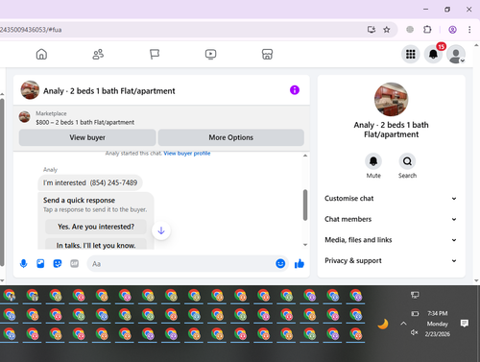This screenshot has height=362, width=480.
Task: Open the emoji picker smiley icon
Action: [280, 264]
